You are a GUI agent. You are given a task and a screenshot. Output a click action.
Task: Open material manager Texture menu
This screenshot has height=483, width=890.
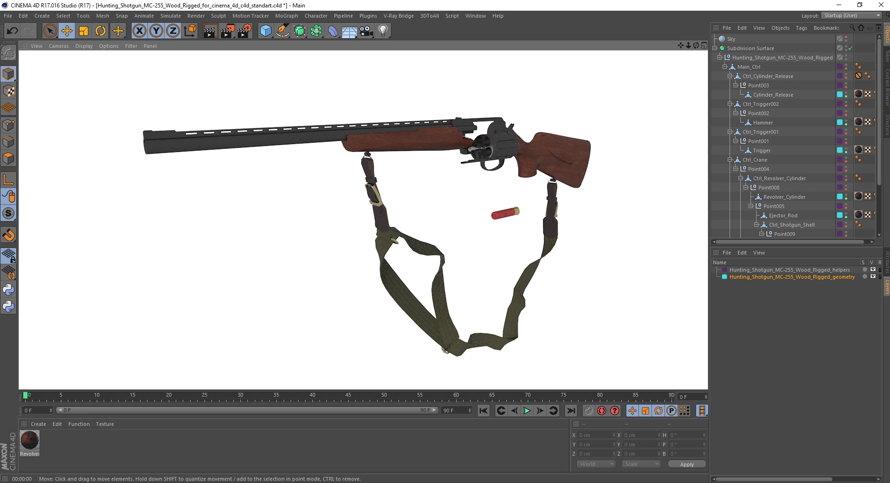[x=105, y=424]
